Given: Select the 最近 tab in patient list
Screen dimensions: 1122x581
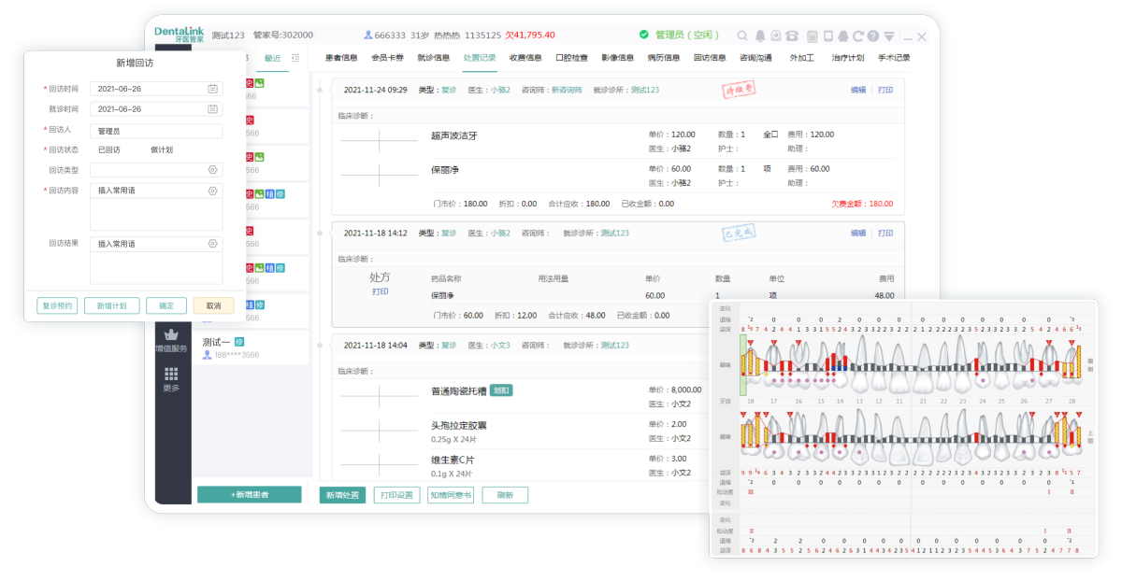Looking at the screenshot, I should pyautogui.click(x=272, y=58).
